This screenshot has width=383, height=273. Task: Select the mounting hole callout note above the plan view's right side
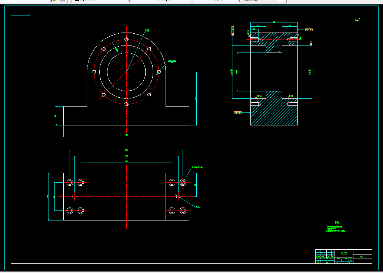tap(197, 167)
